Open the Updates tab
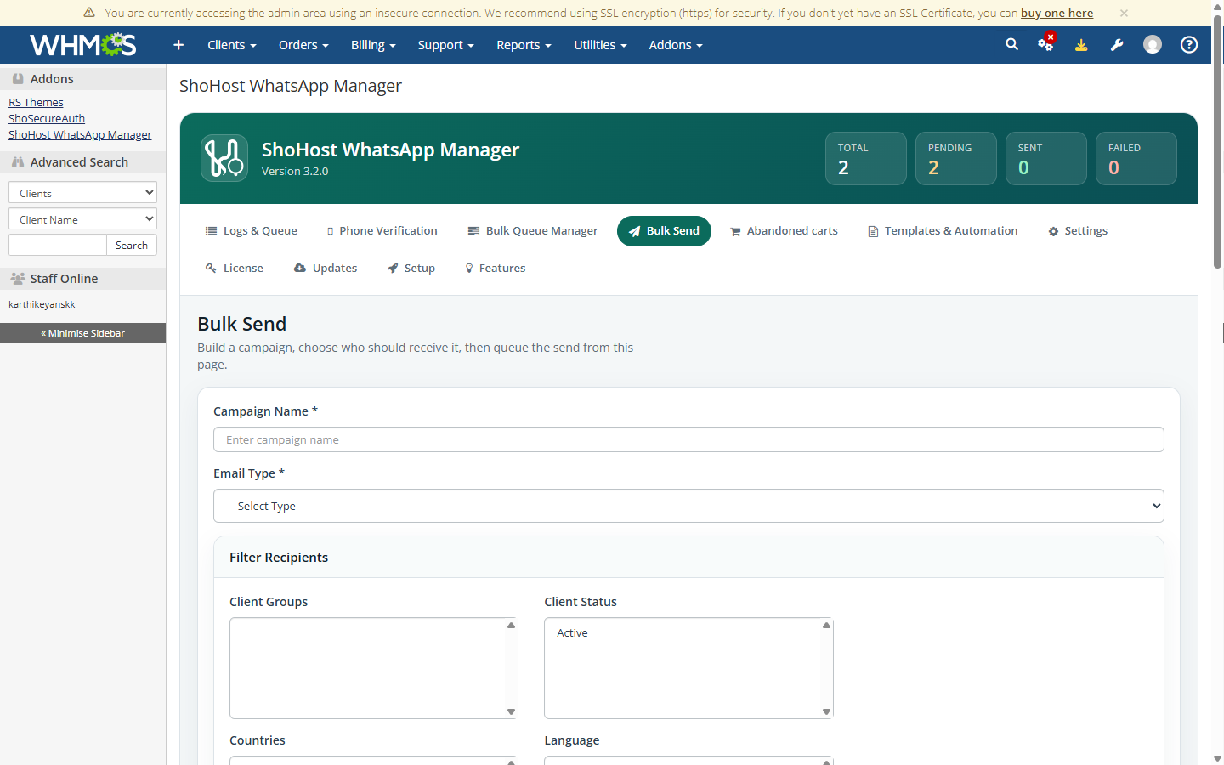 point(326,269)
